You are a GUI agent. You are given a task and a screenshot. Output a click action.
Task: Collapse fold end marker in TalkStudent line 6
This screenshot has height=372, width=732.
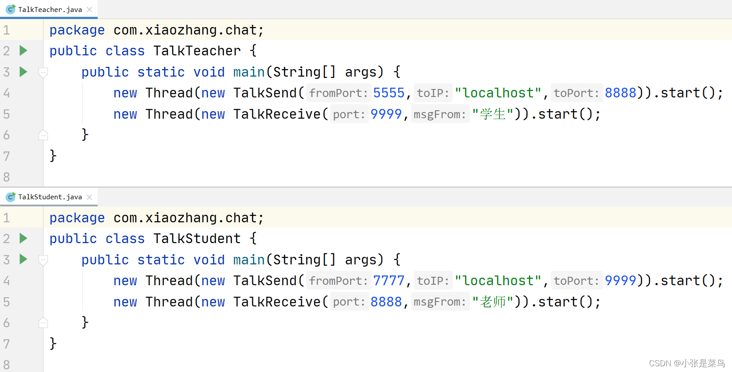[x=43, y=323]
